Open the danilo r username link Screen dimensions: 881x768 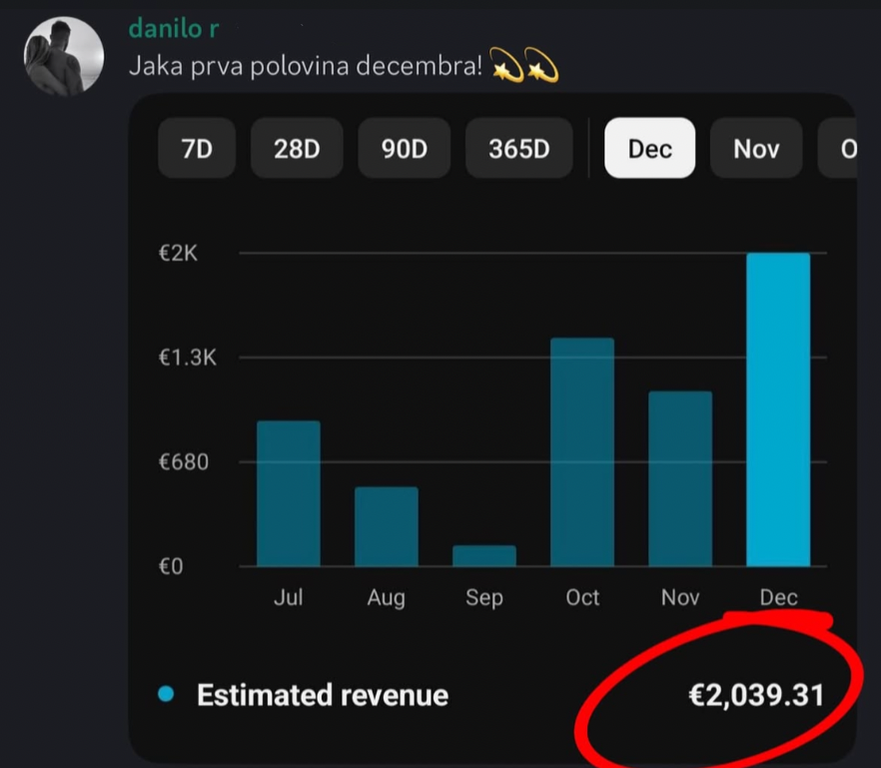pyautogui.click(x=174, y=29)
